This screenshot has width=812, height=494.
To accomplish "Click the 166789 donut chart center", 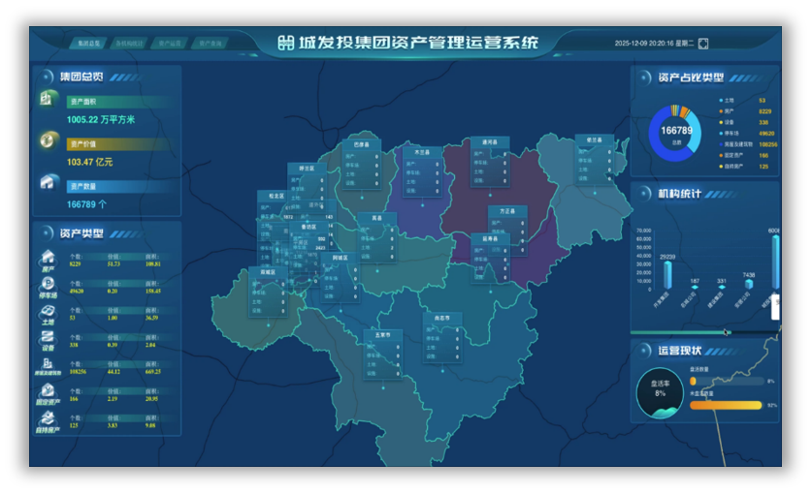I will click(x=676, y=132).
